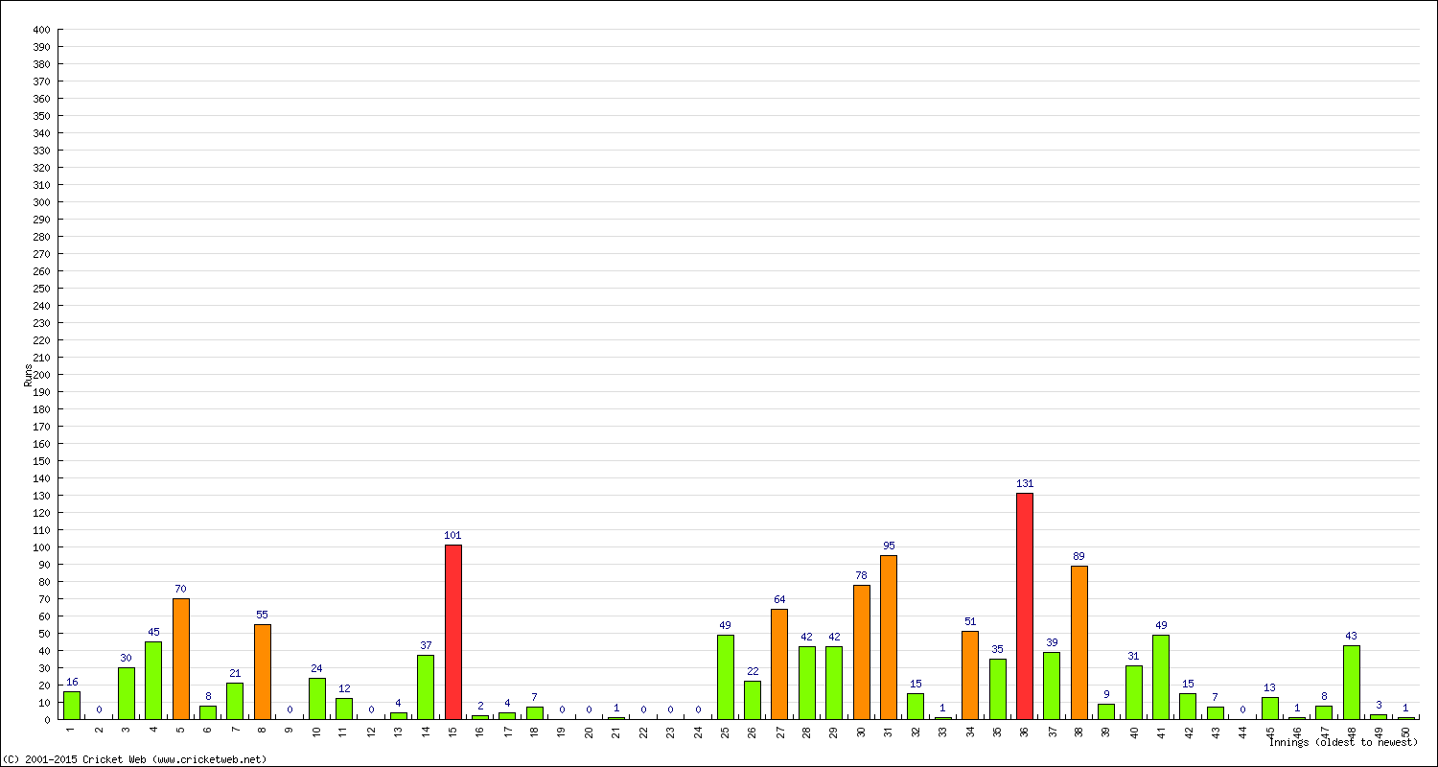Click the green bar for innings 35
This screenshot has width=1438, height=767.
pos(998,689)
